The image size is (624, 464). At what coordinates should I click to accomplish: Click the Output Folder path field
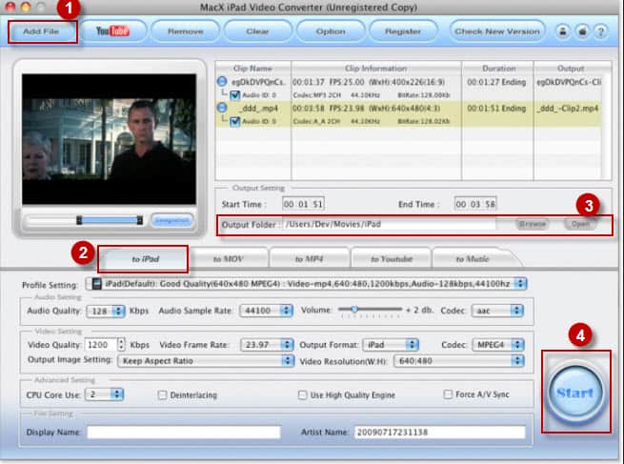click(x=390, y=224)
